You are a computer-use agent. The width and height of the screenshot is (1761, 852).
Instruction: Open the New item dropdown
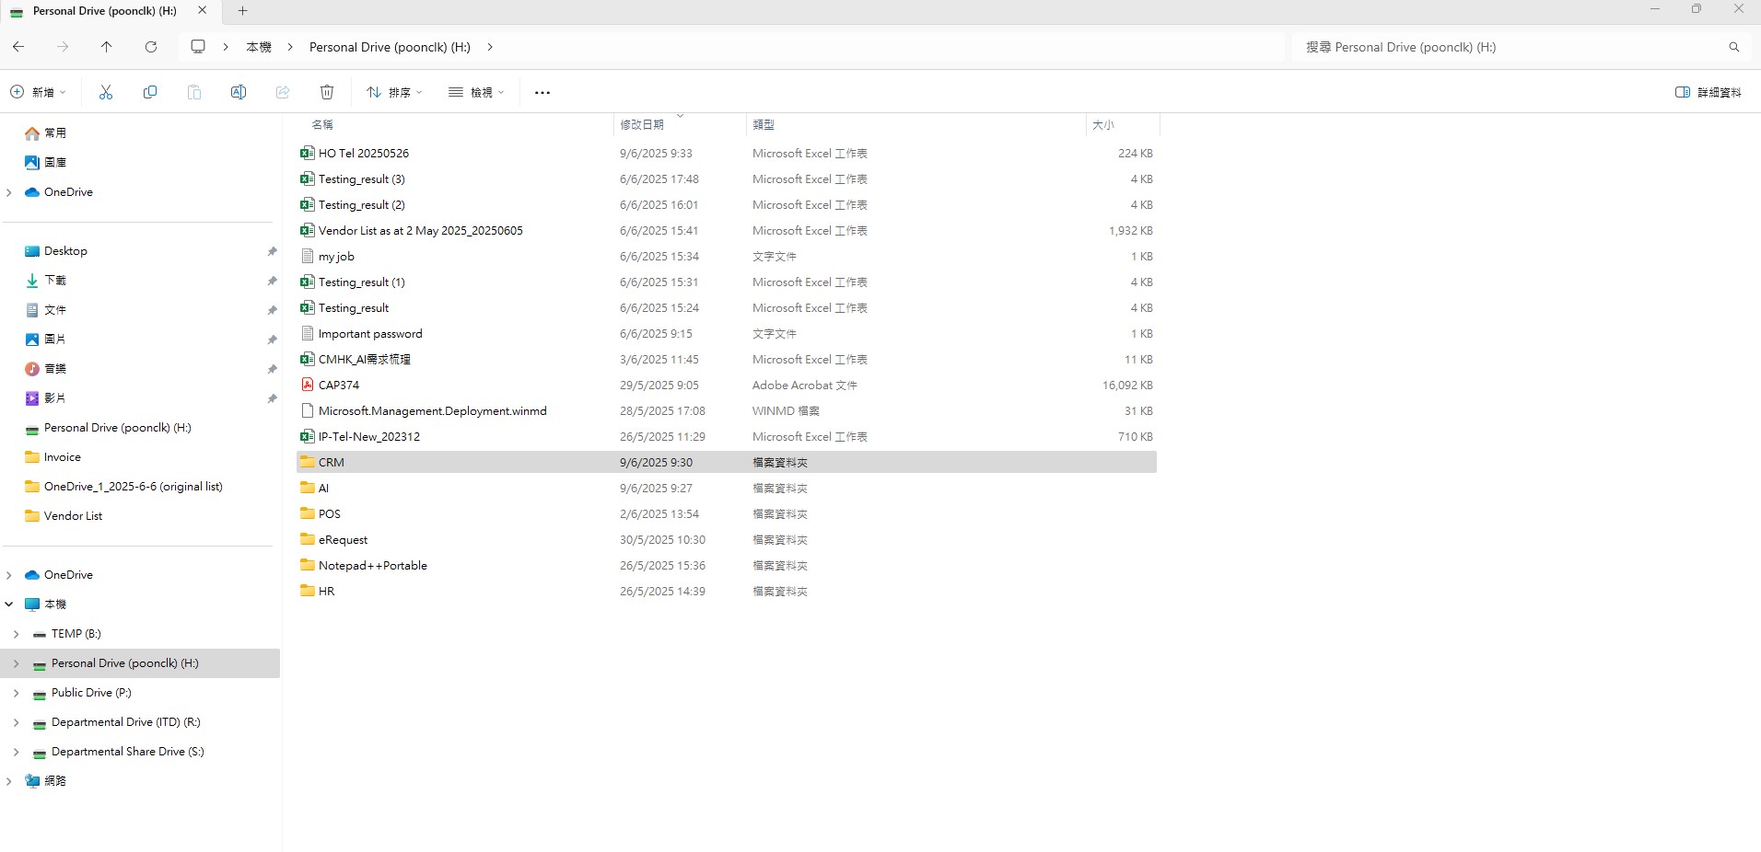tap(38, 92)
